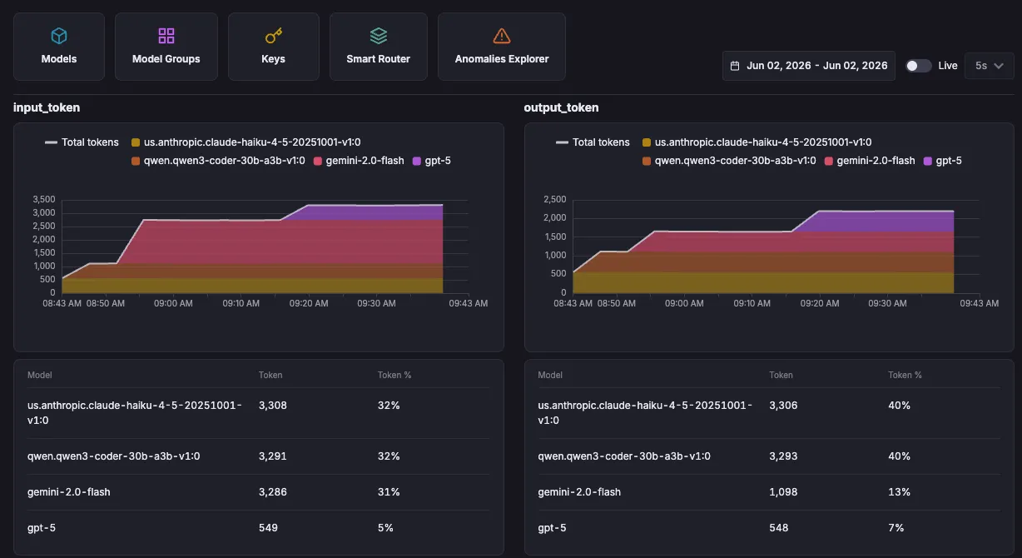Open the Anomalies Explorer tab label
Viewport: 1022px width, 558px height.
pyautogui.click(x=502, y=59)
